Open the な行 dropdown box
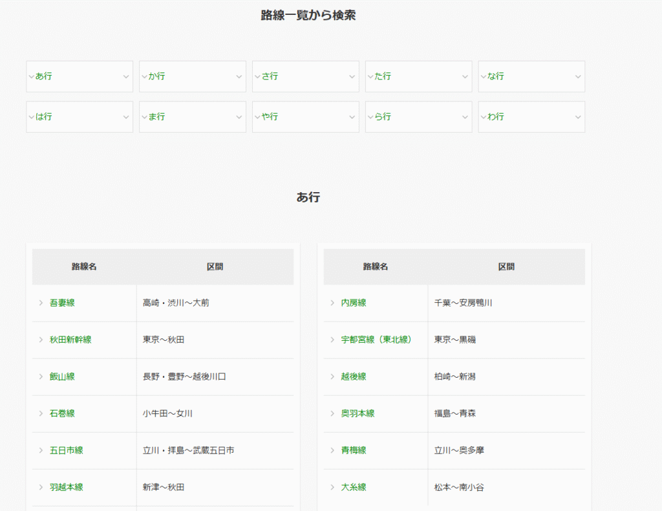 (x=531, y=76)
